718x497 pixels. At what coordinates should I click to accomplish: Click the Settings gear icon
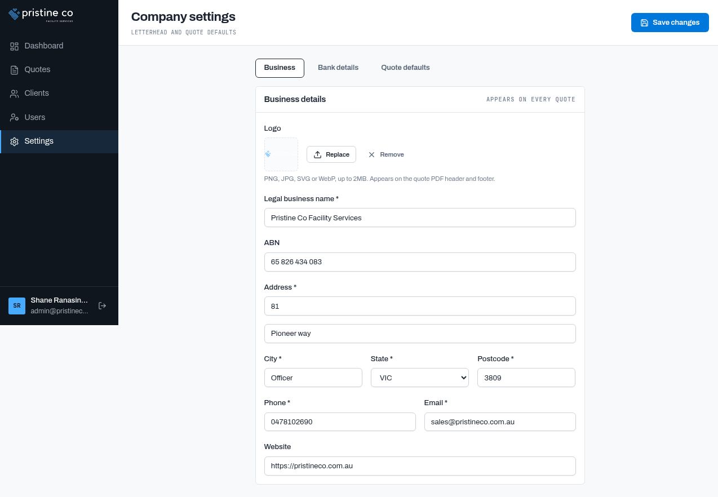(x=15, y=141)
